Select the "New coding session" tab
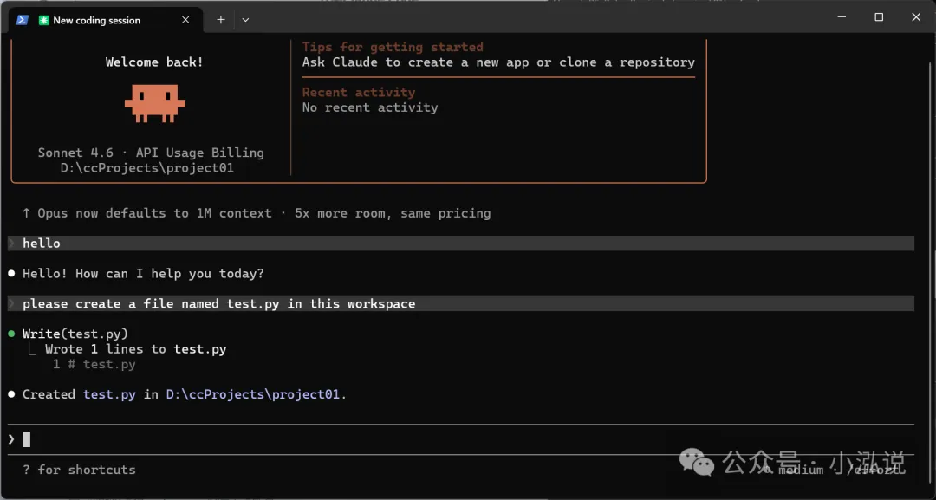This screenshot has width=936, height=500. (x=97, y=20)
